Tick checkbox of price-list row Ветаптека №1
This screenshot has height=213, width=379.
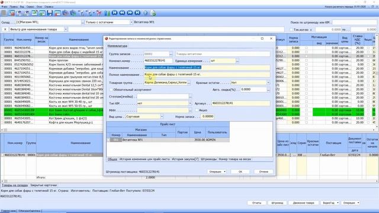pos(108,140)
